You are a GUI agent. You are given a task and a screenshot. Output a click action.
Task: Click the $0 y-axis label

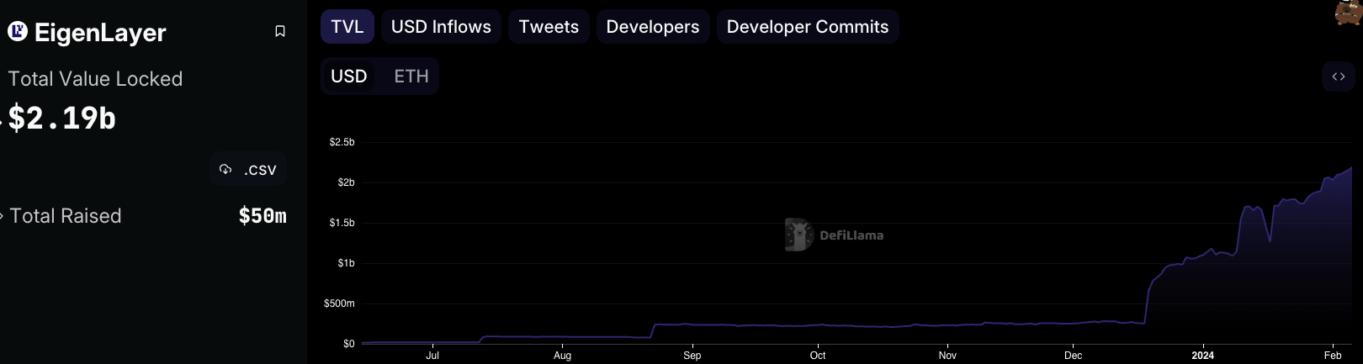349,344
